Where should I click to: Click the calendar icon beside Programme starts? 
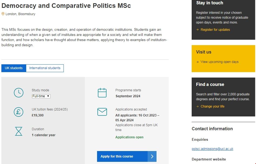[102, 93]
